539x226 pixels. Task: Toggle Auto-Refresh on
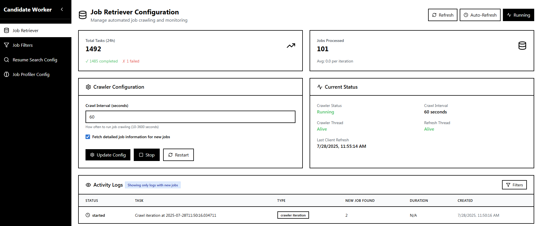point(480,15)
